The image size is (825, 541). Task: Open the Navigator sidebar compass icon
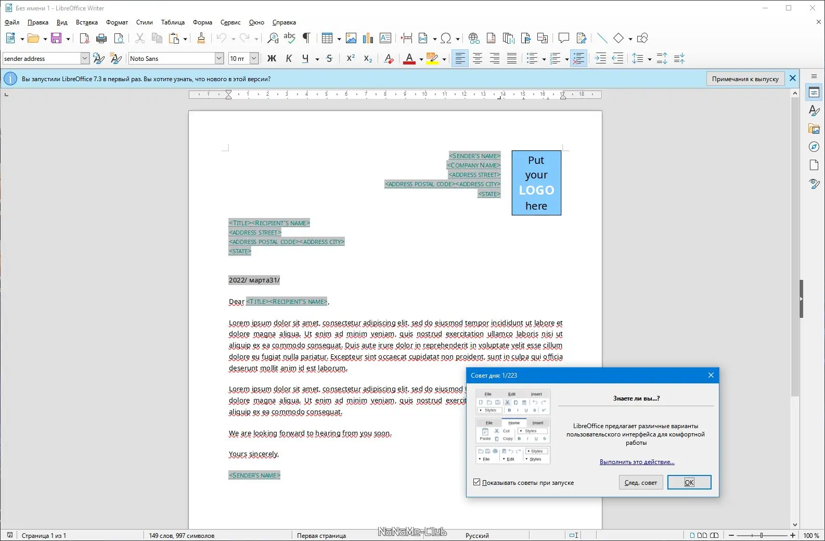(x=814, y=147)
